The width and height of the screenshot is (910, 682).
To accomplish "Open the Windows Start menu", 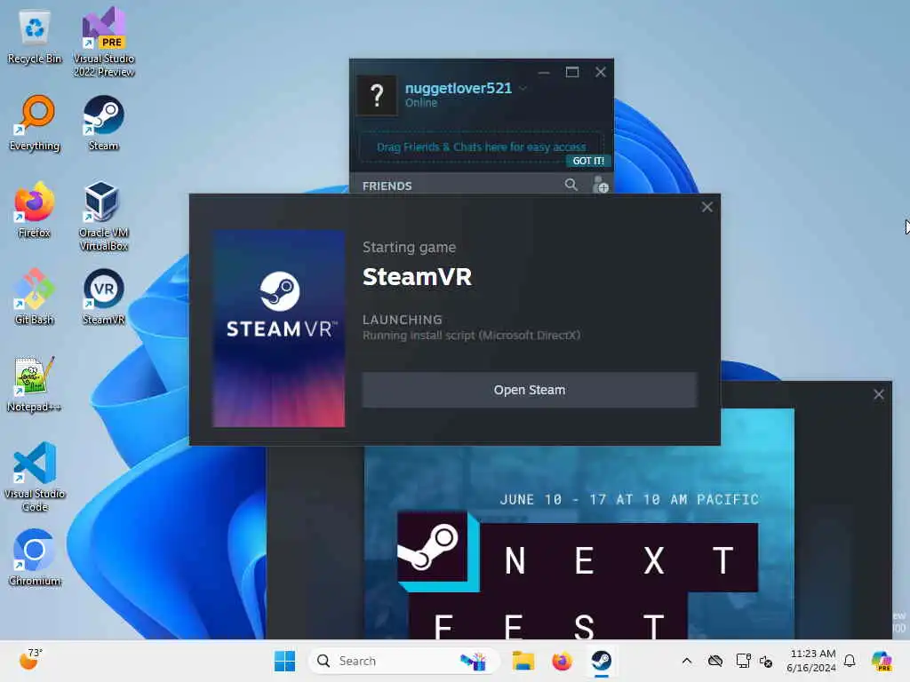I will click(284, 661).
